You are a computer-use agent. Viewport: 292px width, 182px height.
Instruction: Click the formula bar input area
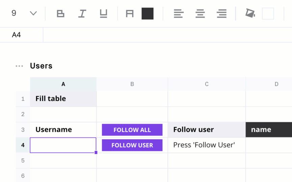168,35
